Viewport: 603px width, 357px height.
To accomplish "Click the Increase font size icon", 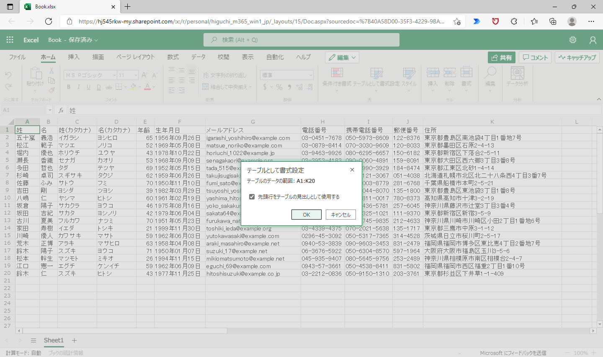I will pos(144,75).
